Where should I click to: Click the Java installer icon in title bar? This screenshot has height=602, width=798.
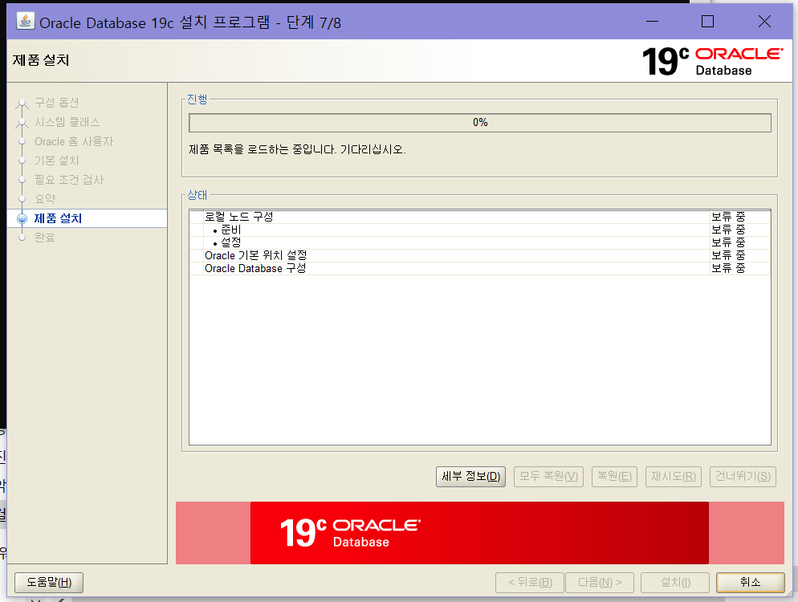point(25,22)
